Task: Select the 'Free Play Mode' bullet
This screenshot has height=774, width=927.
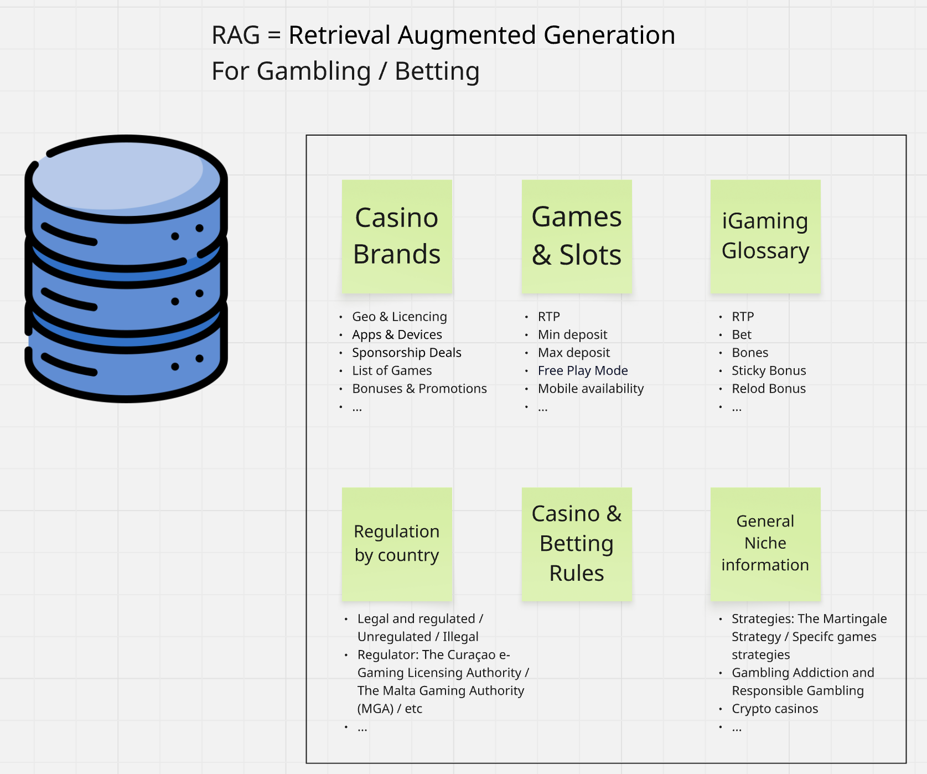Action: click(x=583, y=370)
